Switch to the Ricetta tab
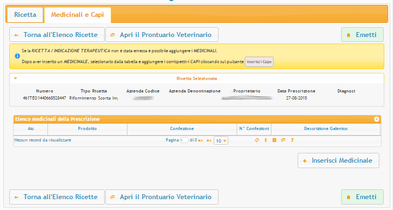The height and width of the screenshot is (210, 393). coord(25,15)
